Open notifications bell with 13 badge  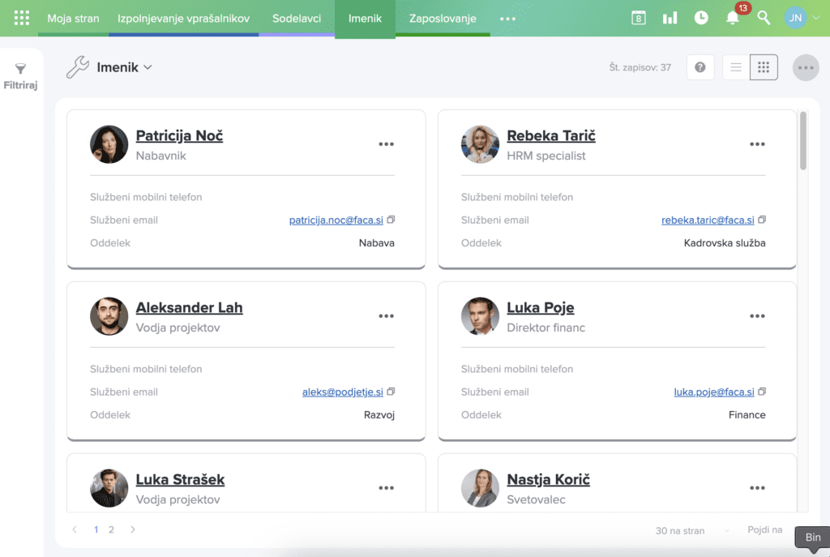(x=733, y=18)
